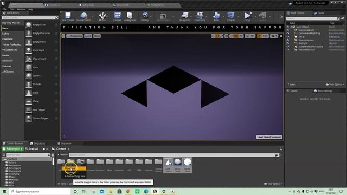Open content browser View Options dropdown
The height and width of the screenshot is (195, 347).
point(273,184)
